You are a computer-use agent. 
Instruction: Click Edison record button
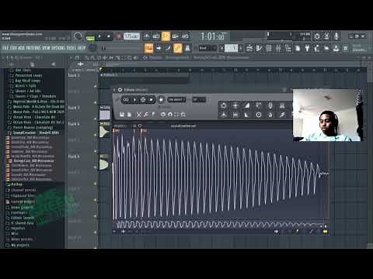pyautogui.click(x=161, y=100)
